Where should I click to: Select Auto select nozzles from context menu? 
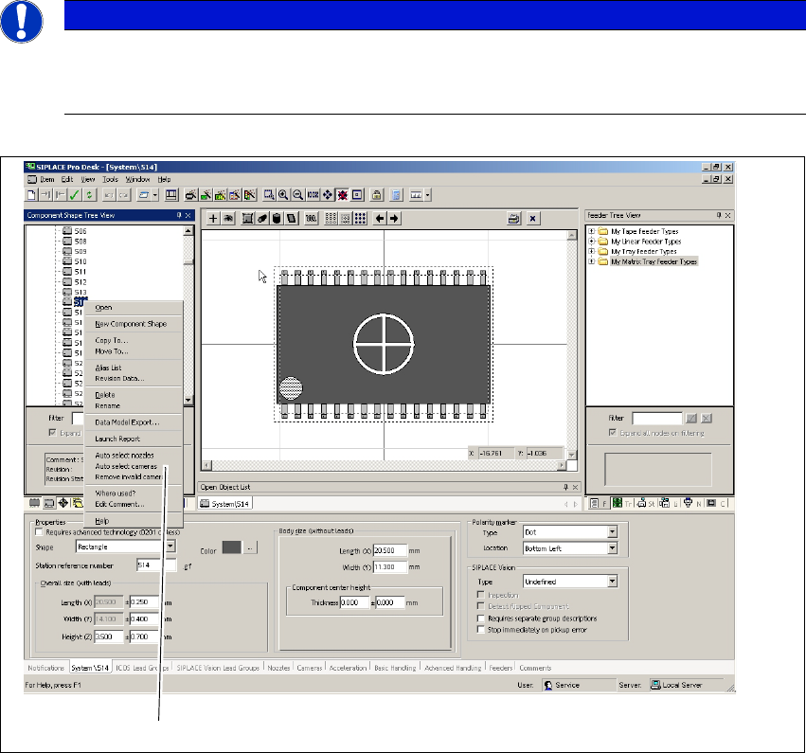point(125,456)
